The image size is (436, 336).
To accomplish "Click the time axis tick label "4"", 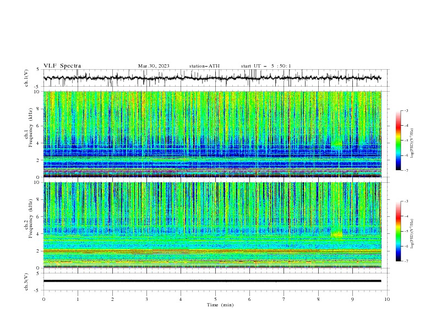I will point(181,299).
